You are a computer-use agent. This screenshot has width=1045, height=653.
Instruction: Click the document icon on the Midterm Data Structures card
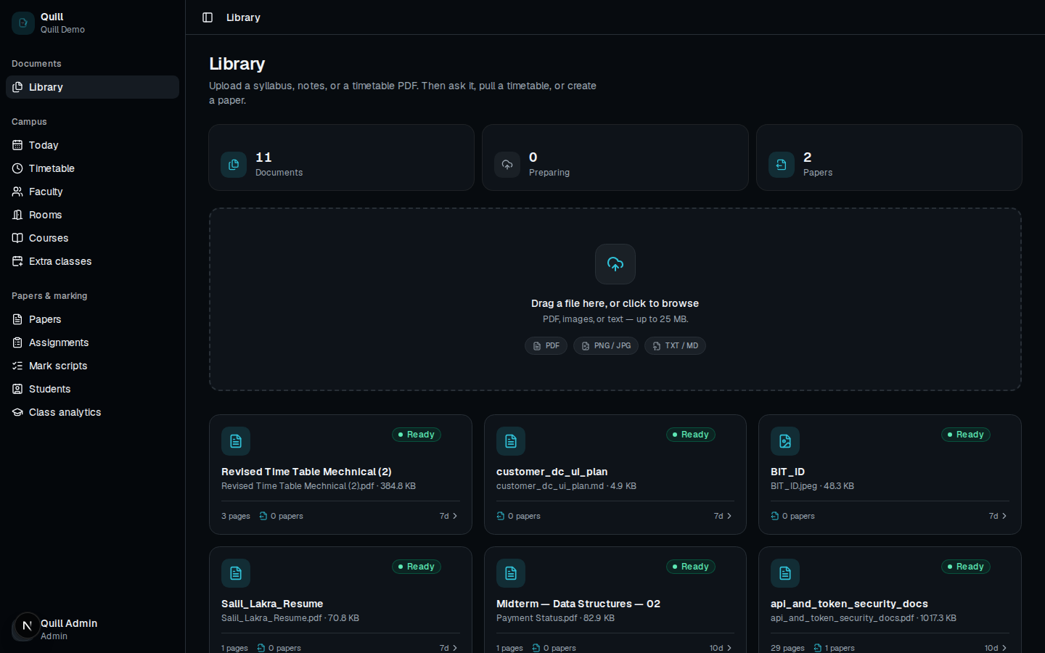click(511, 573)
